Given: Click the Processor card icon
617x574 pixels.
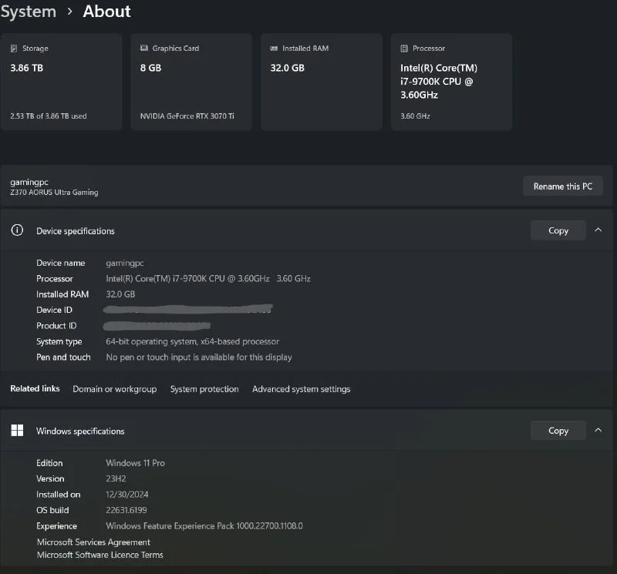Looking at the screenshot, I should tap(404, 49).
